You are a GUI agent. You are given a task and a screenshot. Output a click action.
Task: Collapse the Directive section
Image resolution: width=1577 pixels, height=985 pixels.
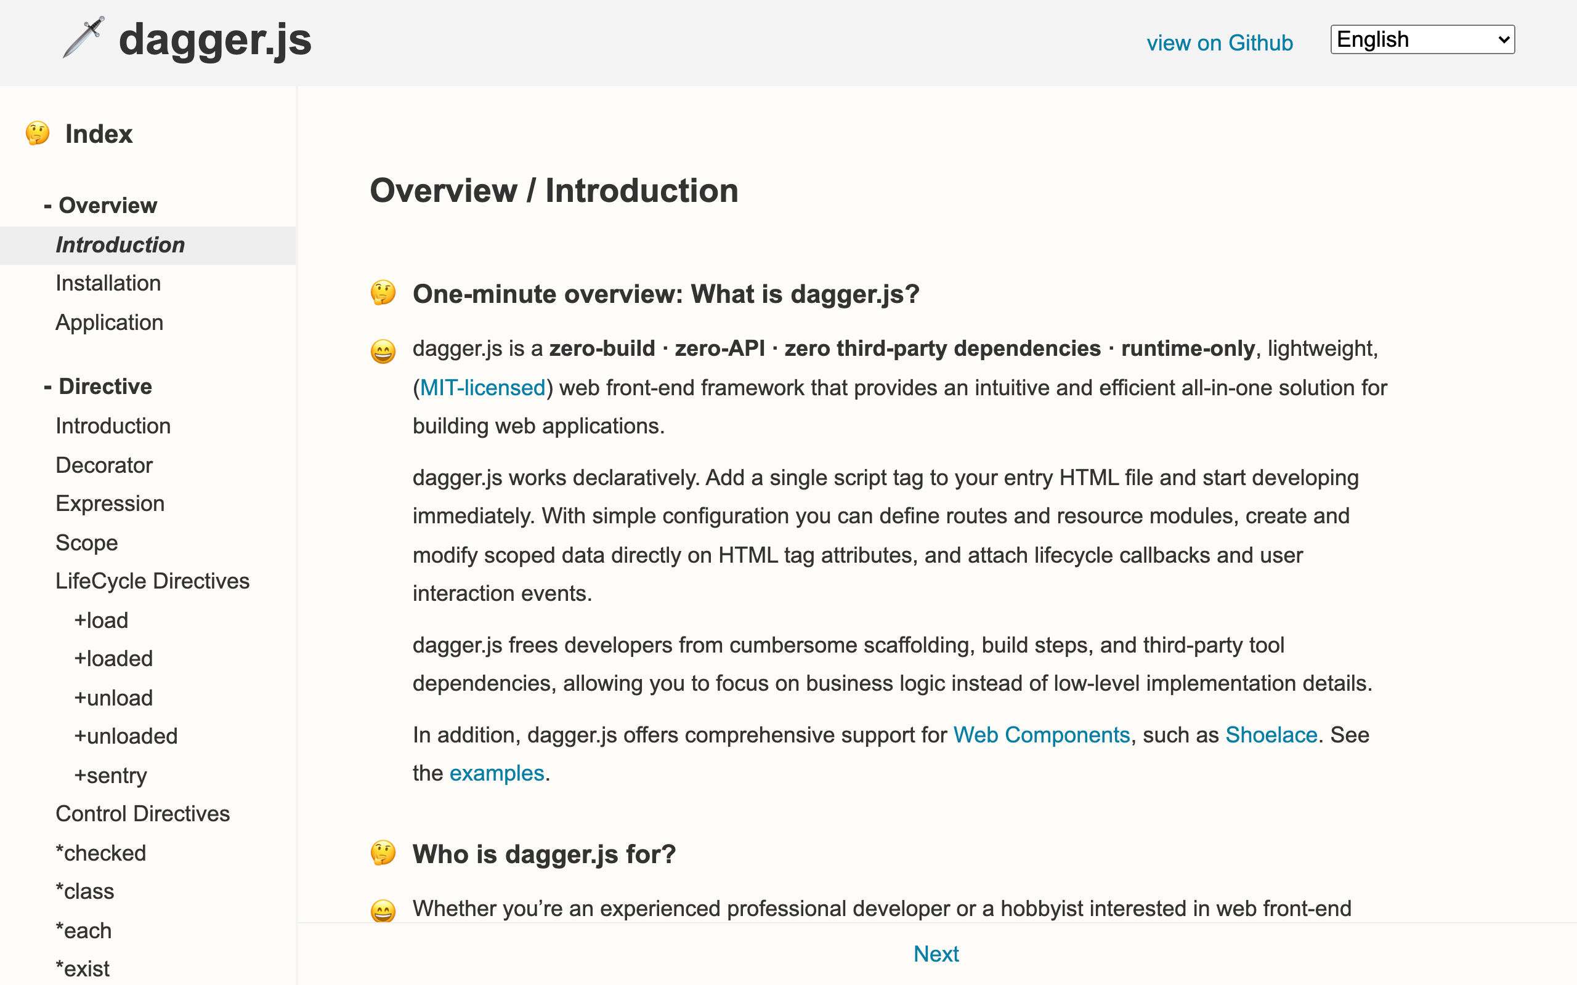click(98, 387)
